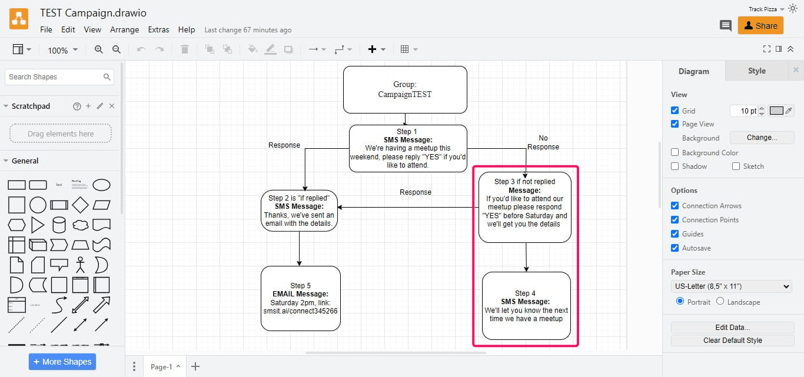This screenshot has width=804, height=377.
Task: Enable the Shadow checkbox
Action: point(675,166)
